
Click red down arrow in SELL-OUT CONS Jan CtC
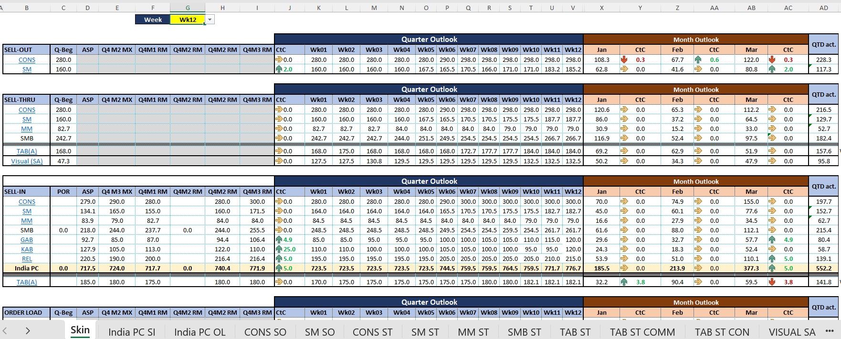coord(624,60)
